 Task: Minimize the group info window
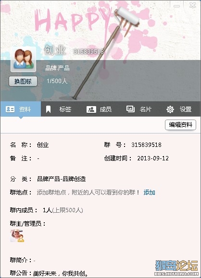[x=176, y=5]
